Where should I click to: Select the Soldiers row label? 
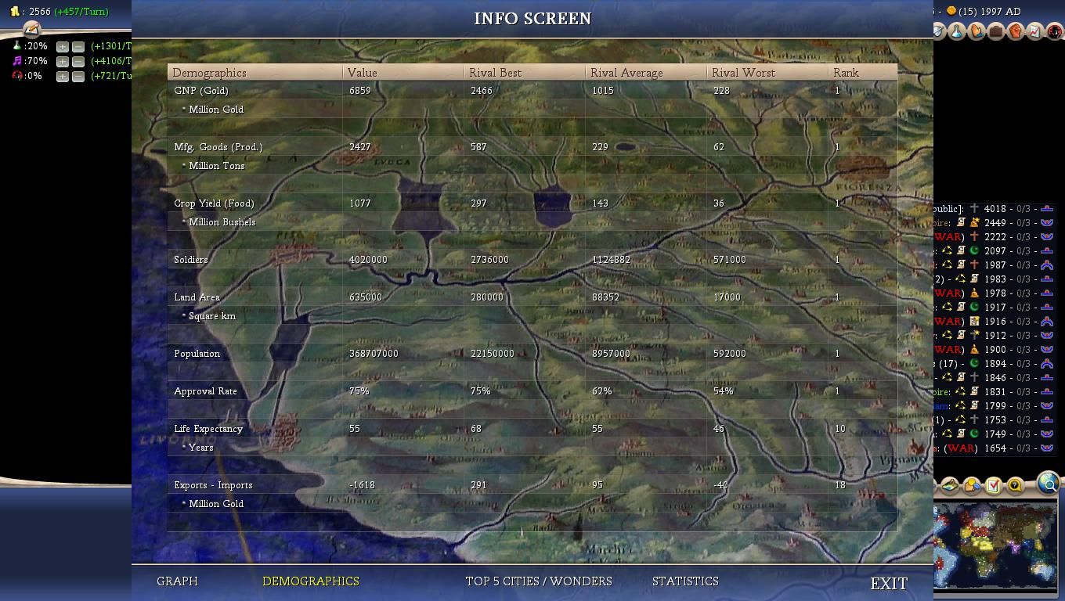(191, 260)
